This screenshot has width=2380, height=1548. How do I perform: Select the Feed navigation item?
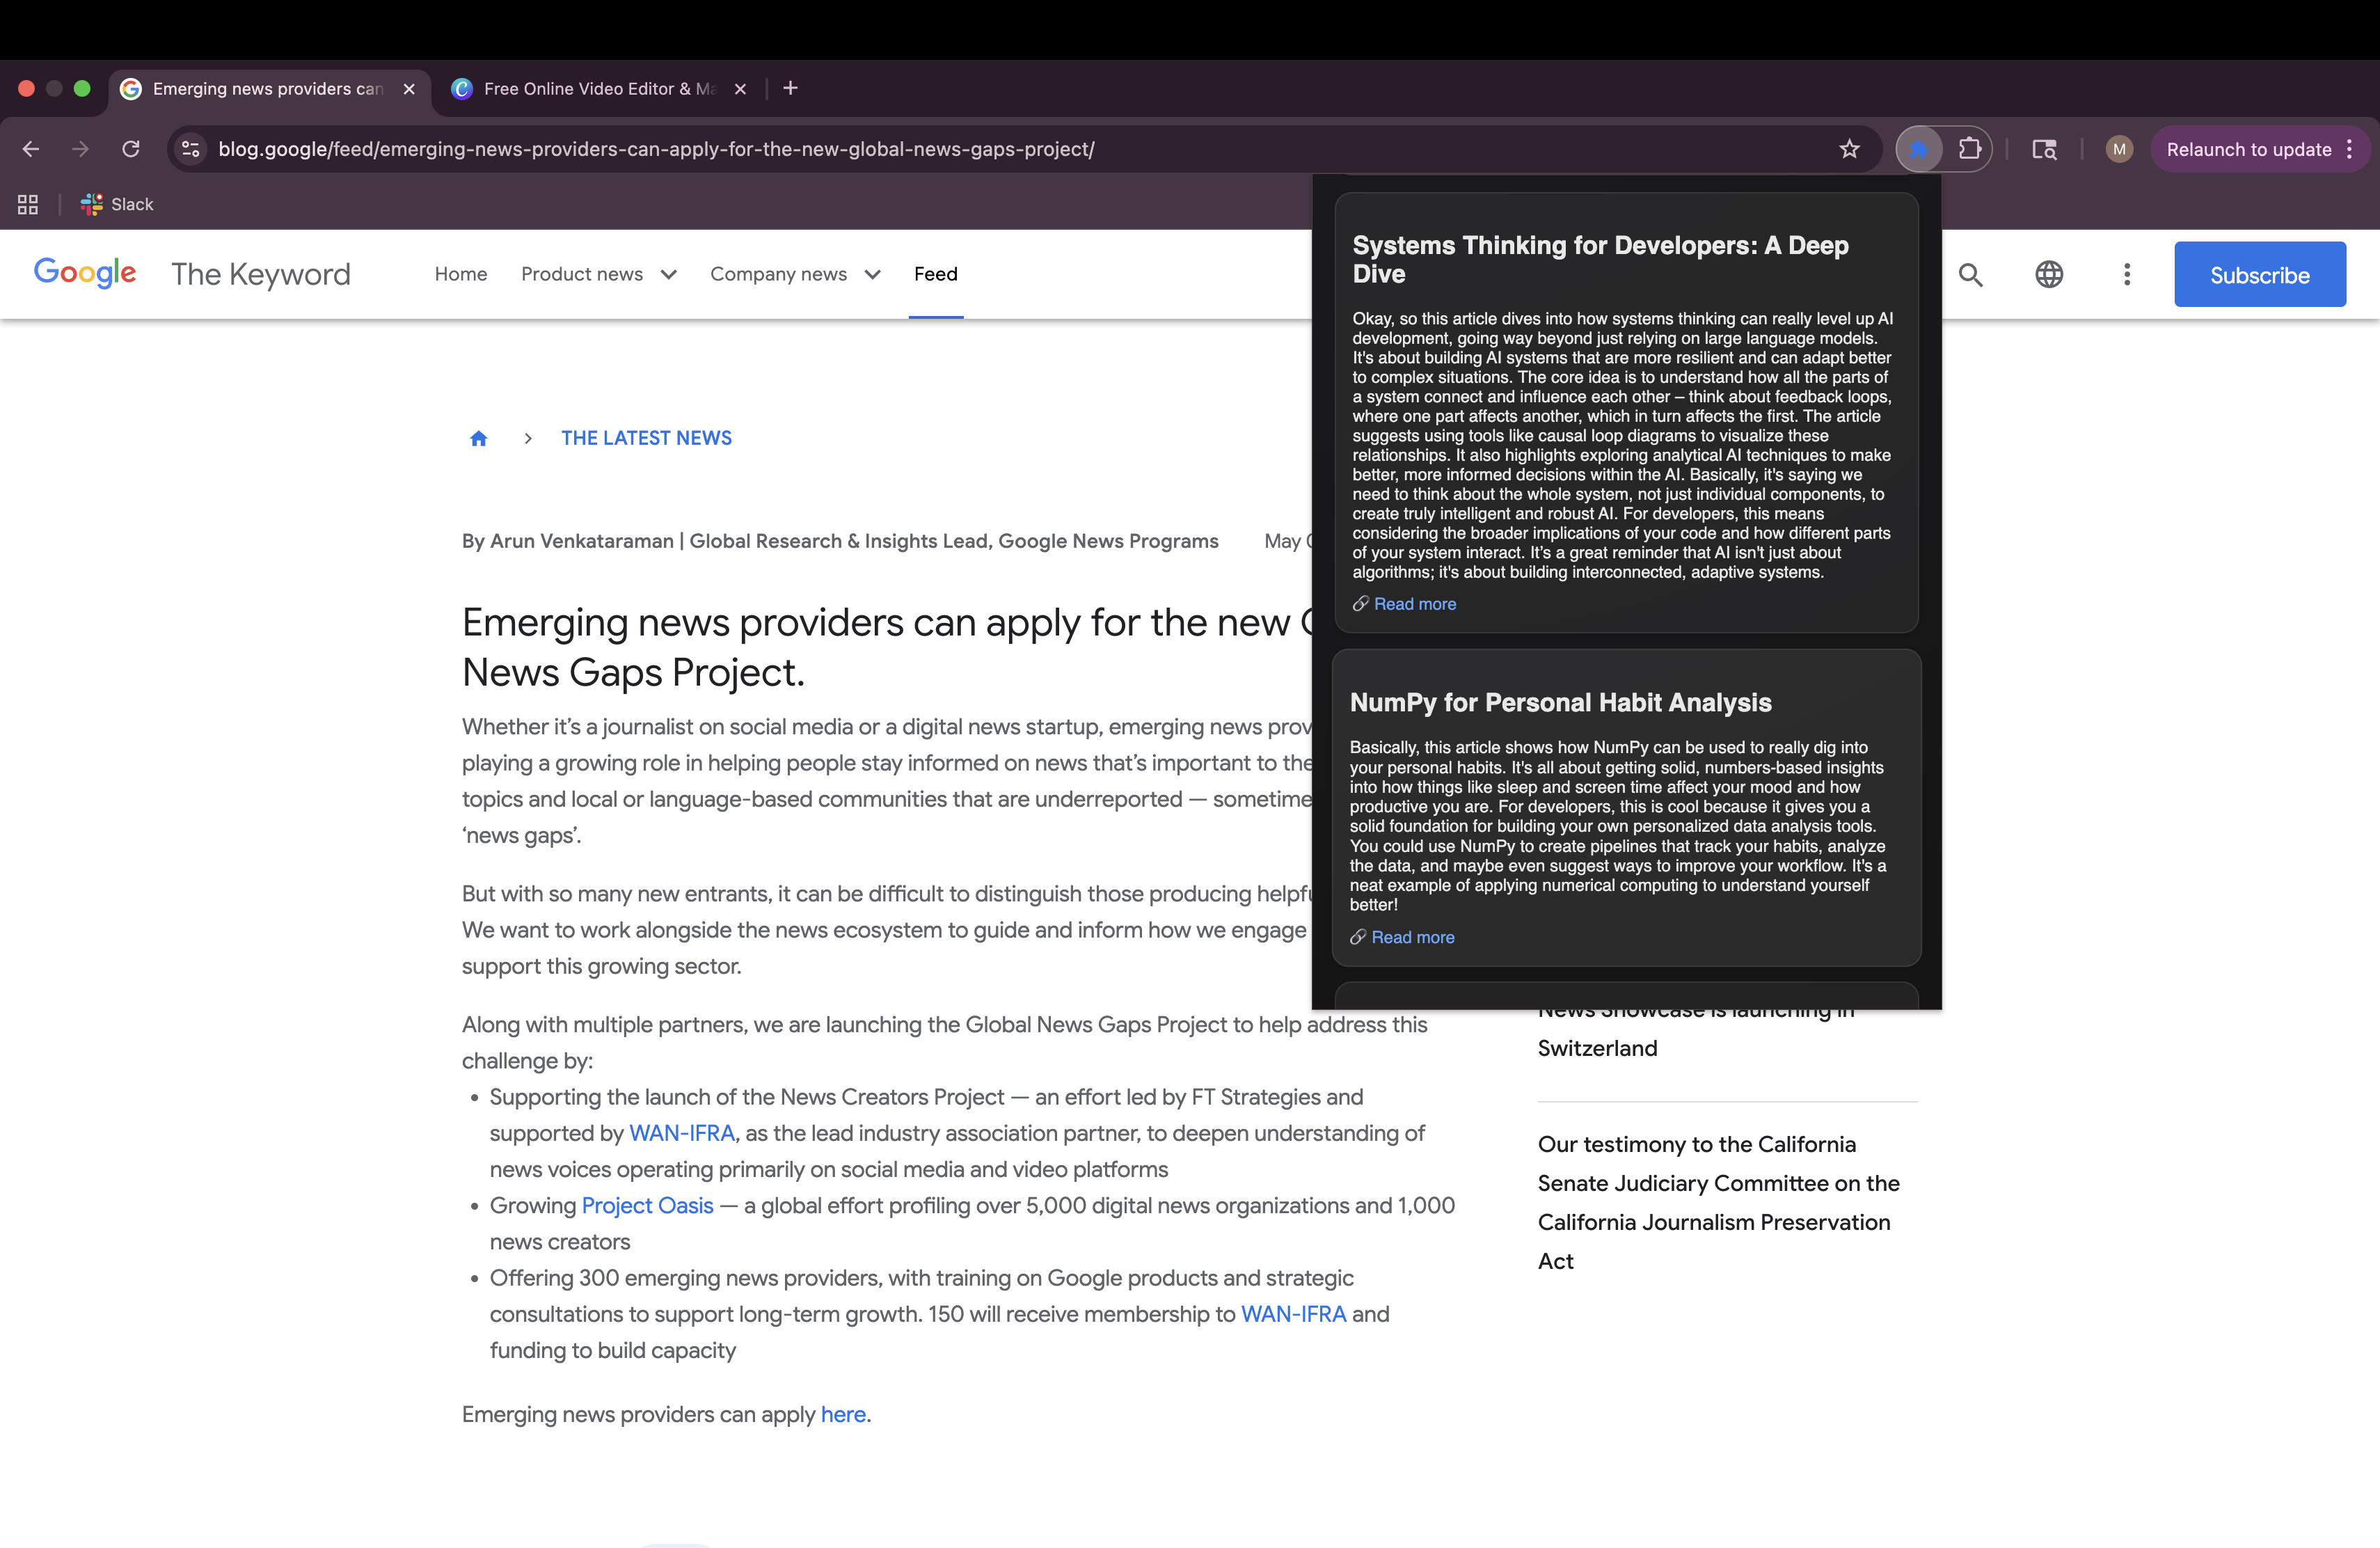935,274
